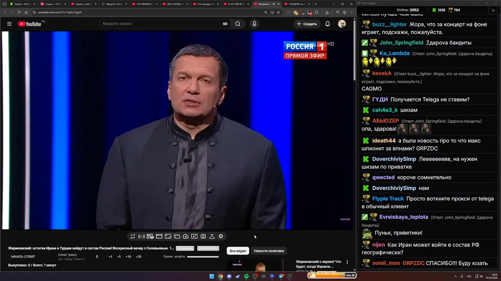The width and height of the screenshot is (501, 281).
Task: Open Steam from the taskbar
Action: (x=238, y=276)
